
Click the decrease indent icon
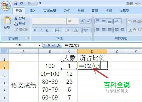(x=116, y=30)
